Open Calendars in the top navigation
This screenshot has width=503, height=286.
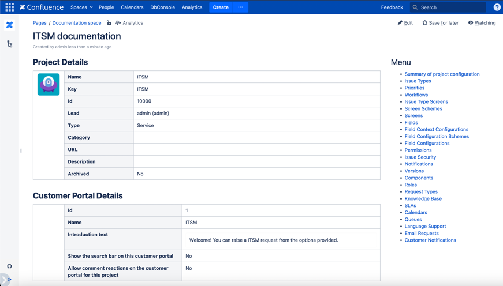tap(132, 7)
